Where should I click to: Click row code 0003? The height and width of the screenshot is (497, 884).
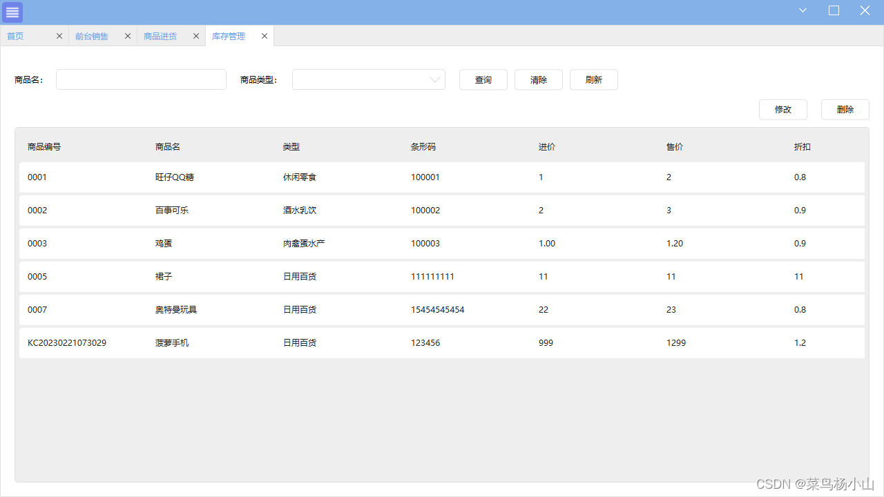tap(37, 244)
